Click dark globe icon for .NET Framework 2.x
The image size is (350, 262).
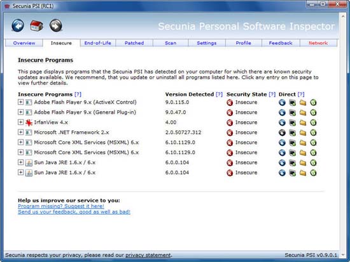coord(282,133)
